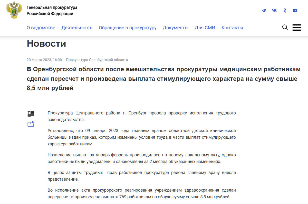Open the Telegram channel icon
Image resolution: width=308 pixels, height=204 pixels.
tap(264, 10)
